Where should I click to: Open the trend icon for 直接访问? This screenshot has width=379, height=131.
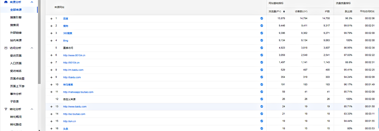click(262, 48)
